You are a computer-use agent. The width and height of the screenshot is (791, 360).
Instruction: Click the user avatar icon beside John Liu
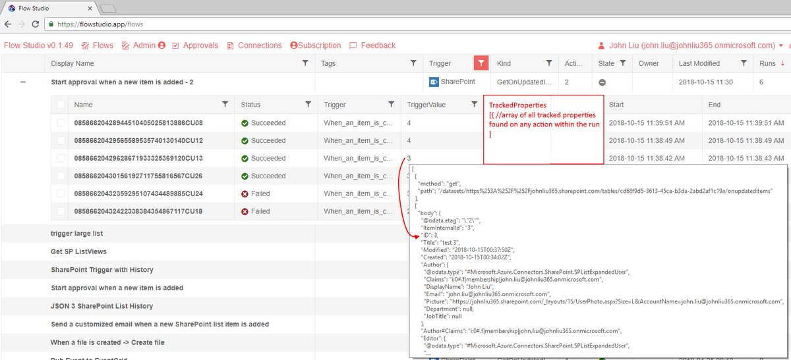(601, 45)
